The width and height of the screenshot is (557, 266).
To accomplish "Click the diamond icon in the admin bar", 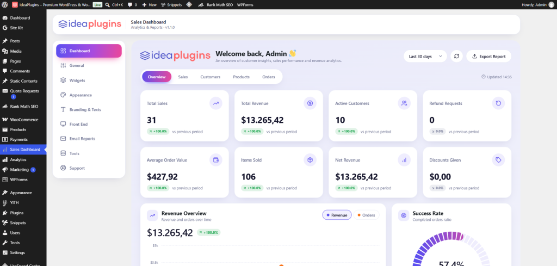I will (x=189, y=5).
